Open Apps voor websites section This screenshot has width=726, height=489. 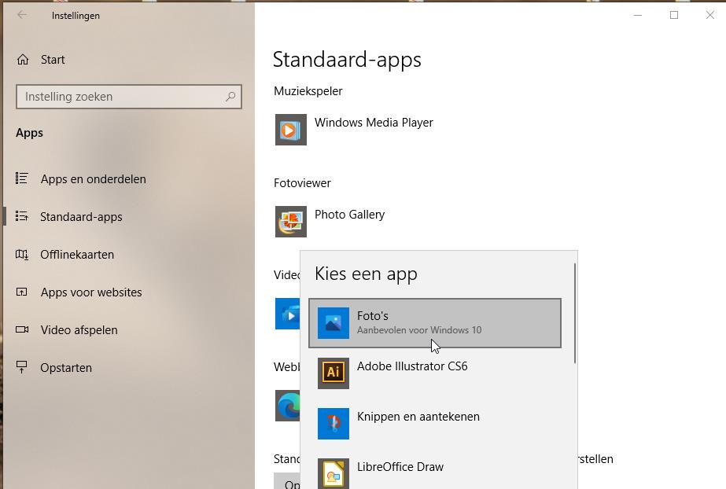pos(91,292)
